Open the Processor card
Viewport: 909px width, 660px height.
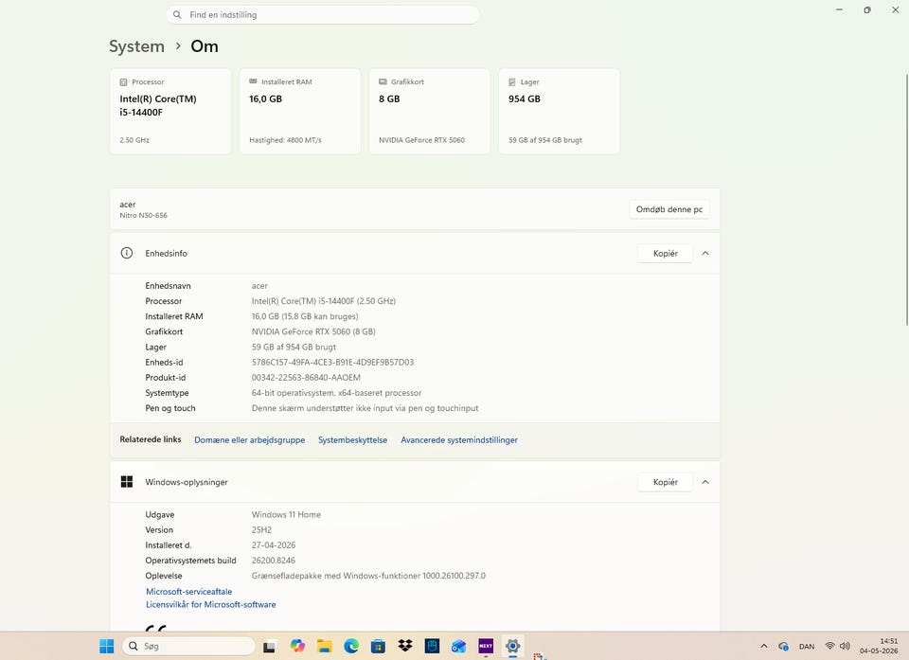pyautogui.click(x=170, y=112)
